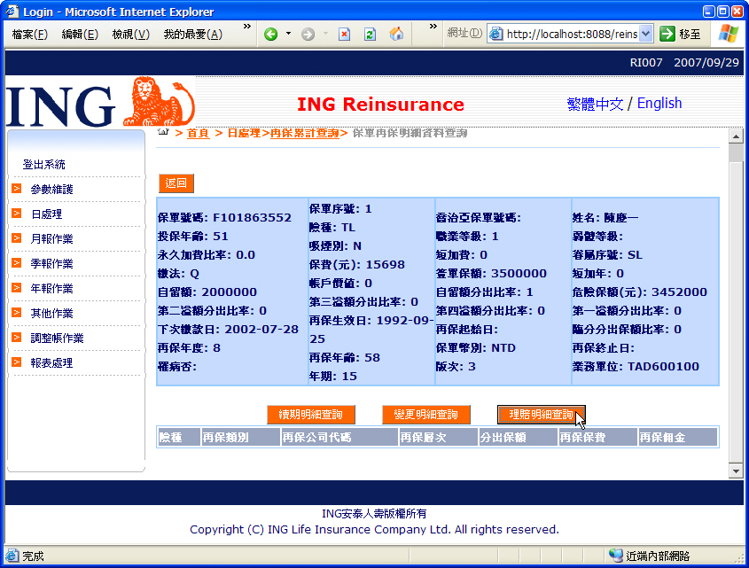Click the arrow icon beside 月報作業
This screenshot has height=568, width=749.
tap(17, 238)
